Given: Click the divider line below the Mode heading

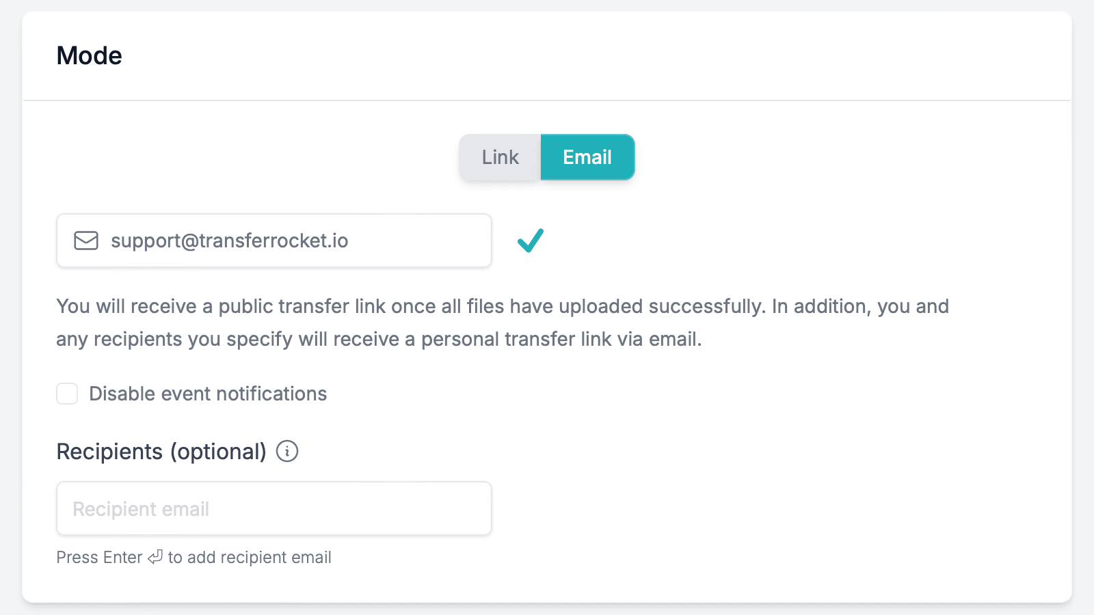Looking at the screenshot, I should click(547, 100).
